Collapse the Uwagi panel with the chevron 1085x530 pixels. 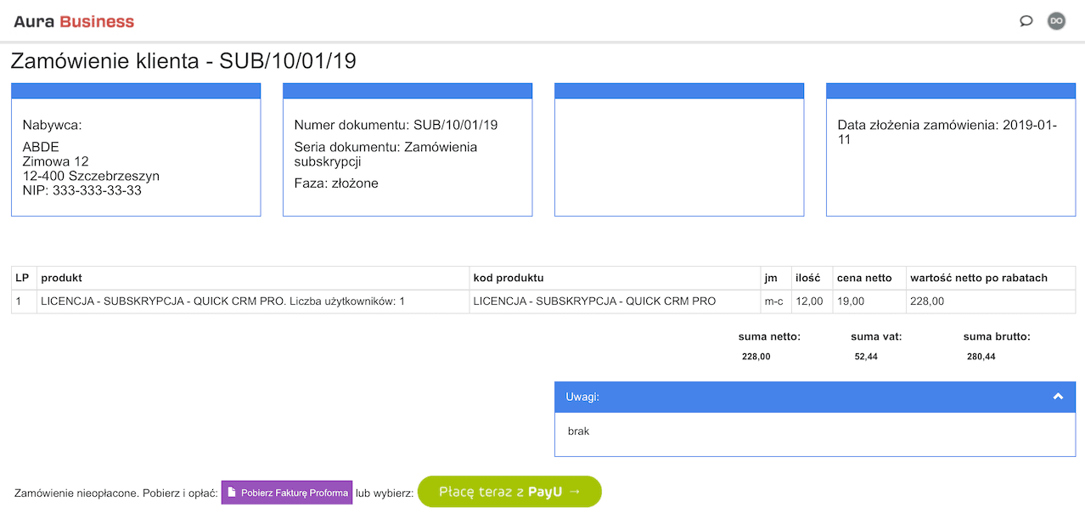(x=1058, y=397)
